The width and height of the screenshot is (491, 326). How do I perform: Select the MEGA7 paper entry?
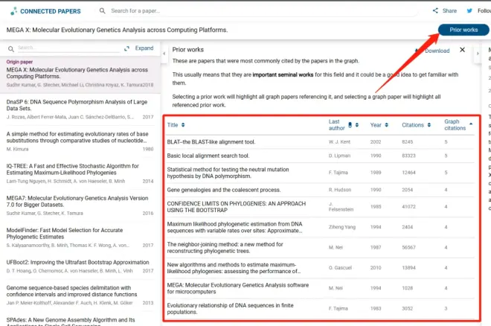(80, 205)
